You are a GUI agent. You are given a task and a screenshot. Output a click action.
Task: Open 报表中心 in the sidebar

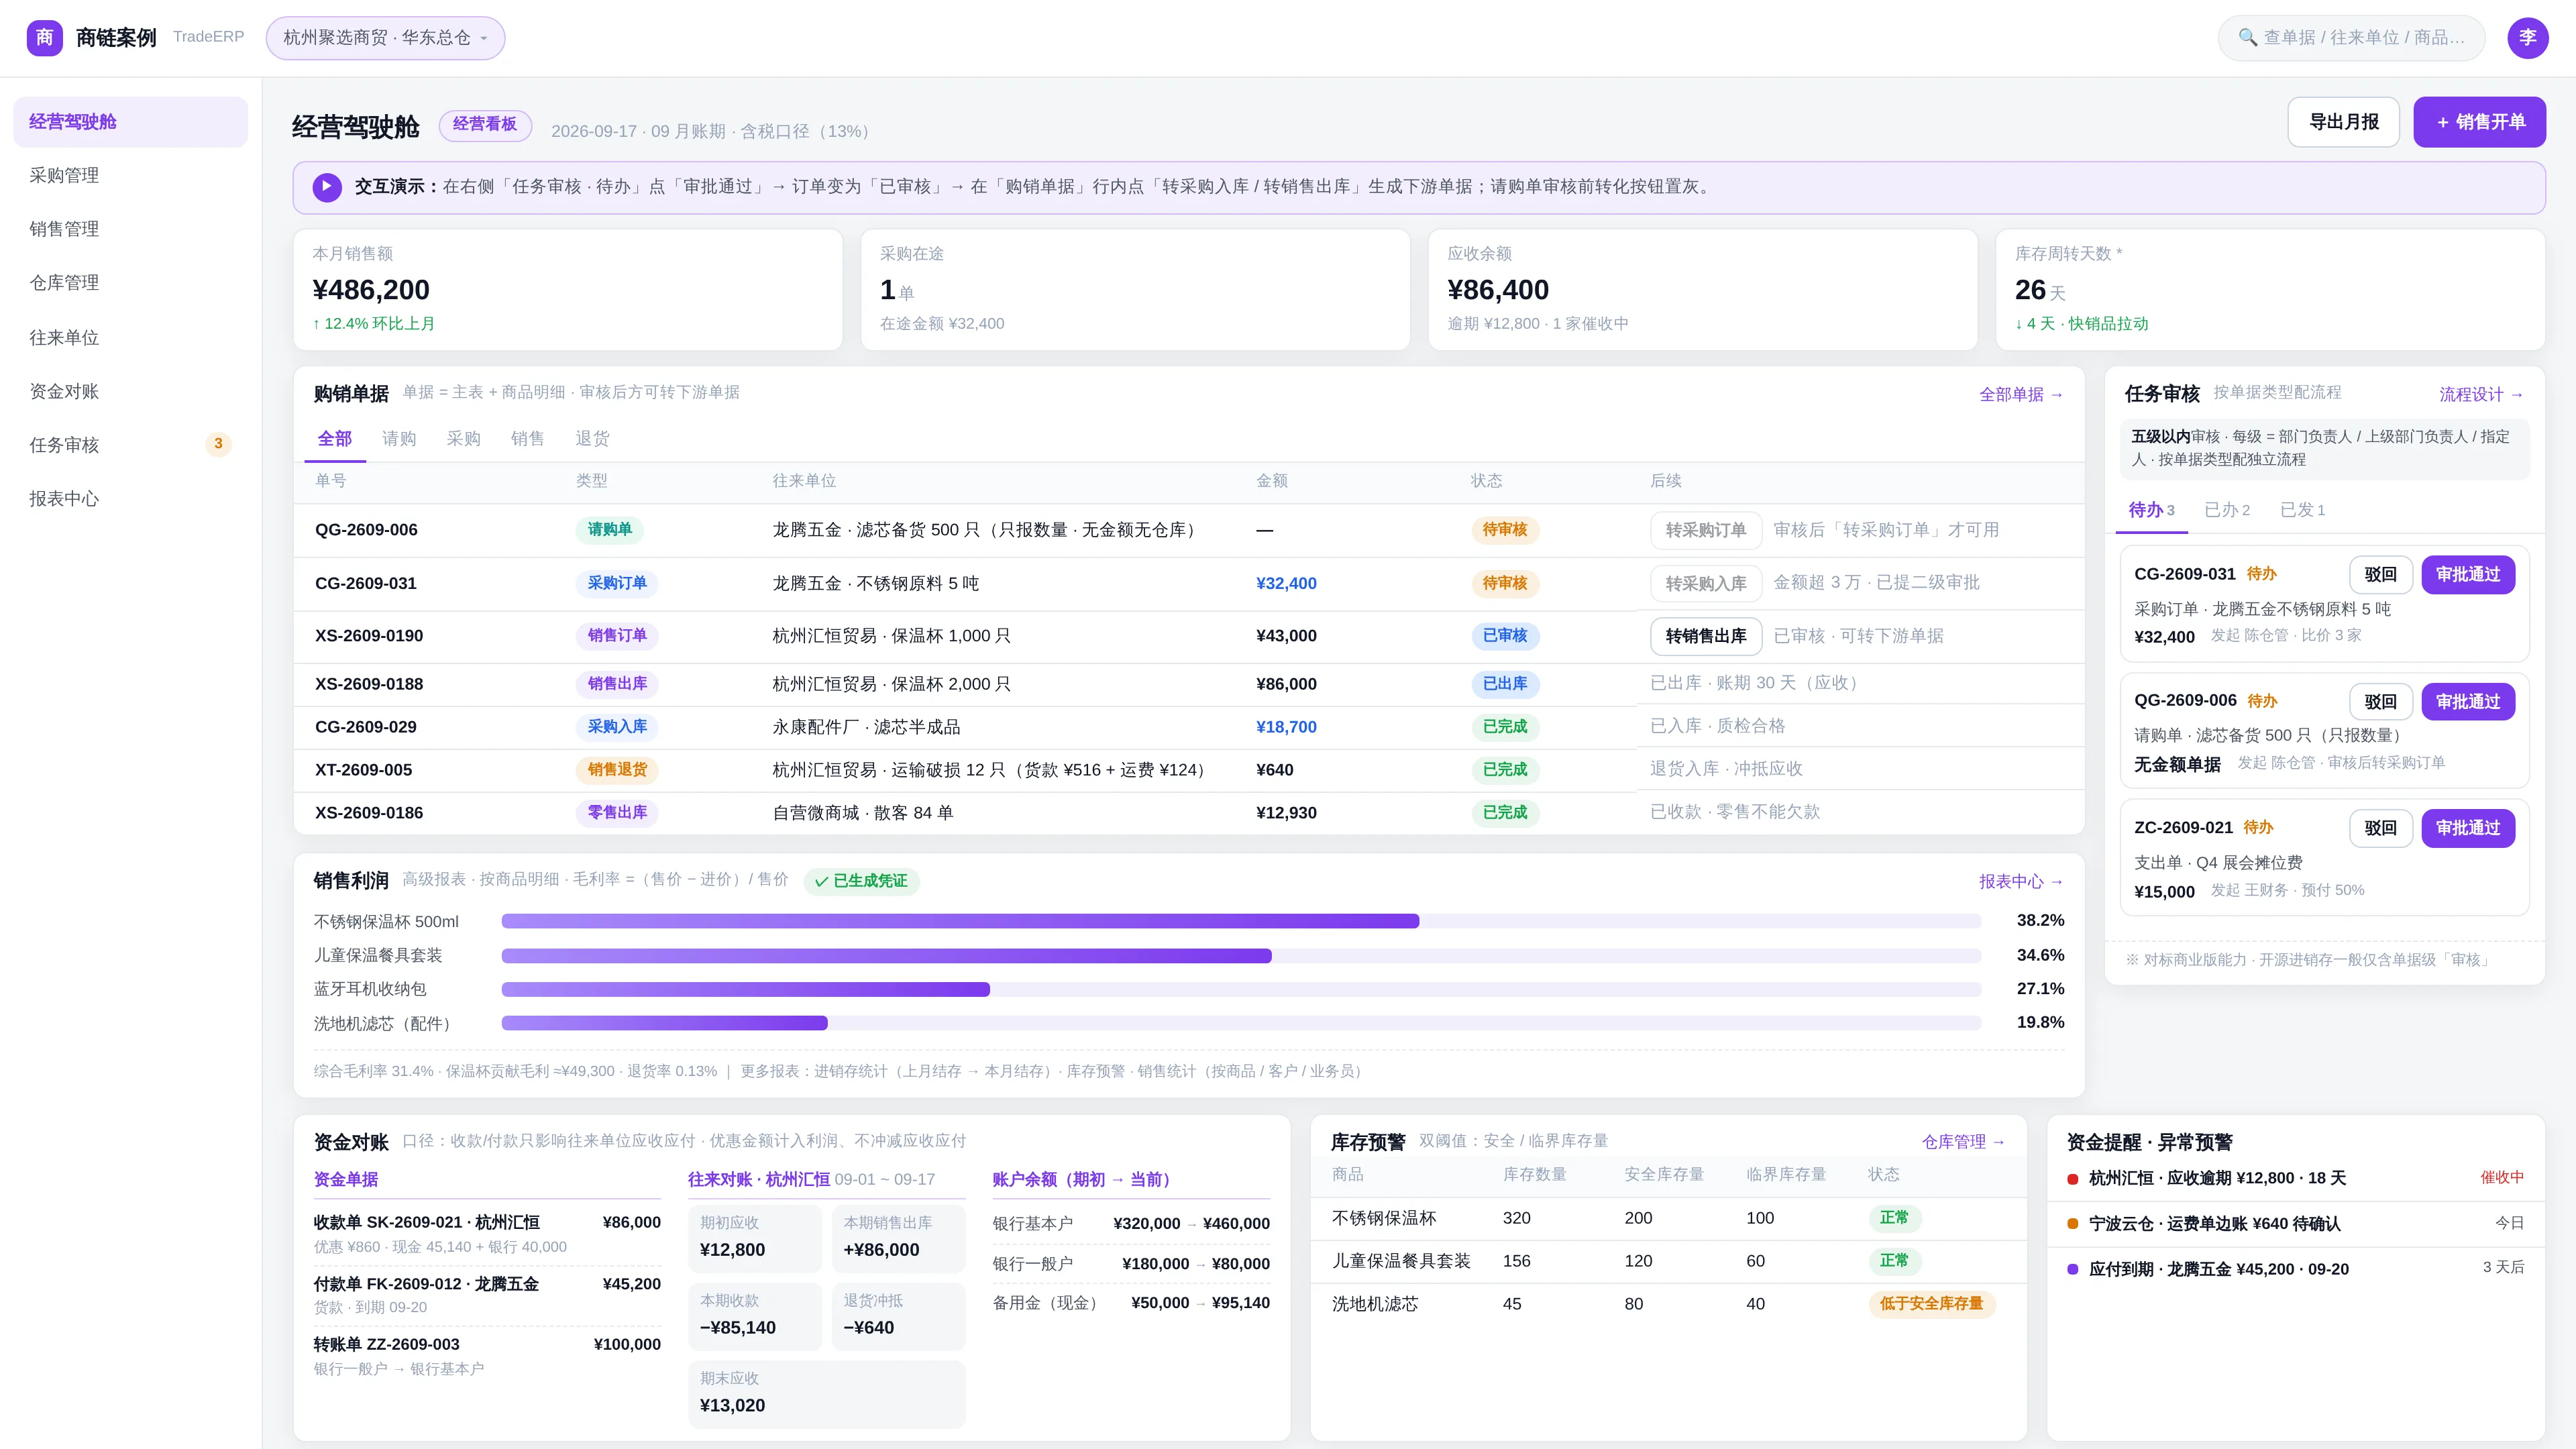pos(130,499)
